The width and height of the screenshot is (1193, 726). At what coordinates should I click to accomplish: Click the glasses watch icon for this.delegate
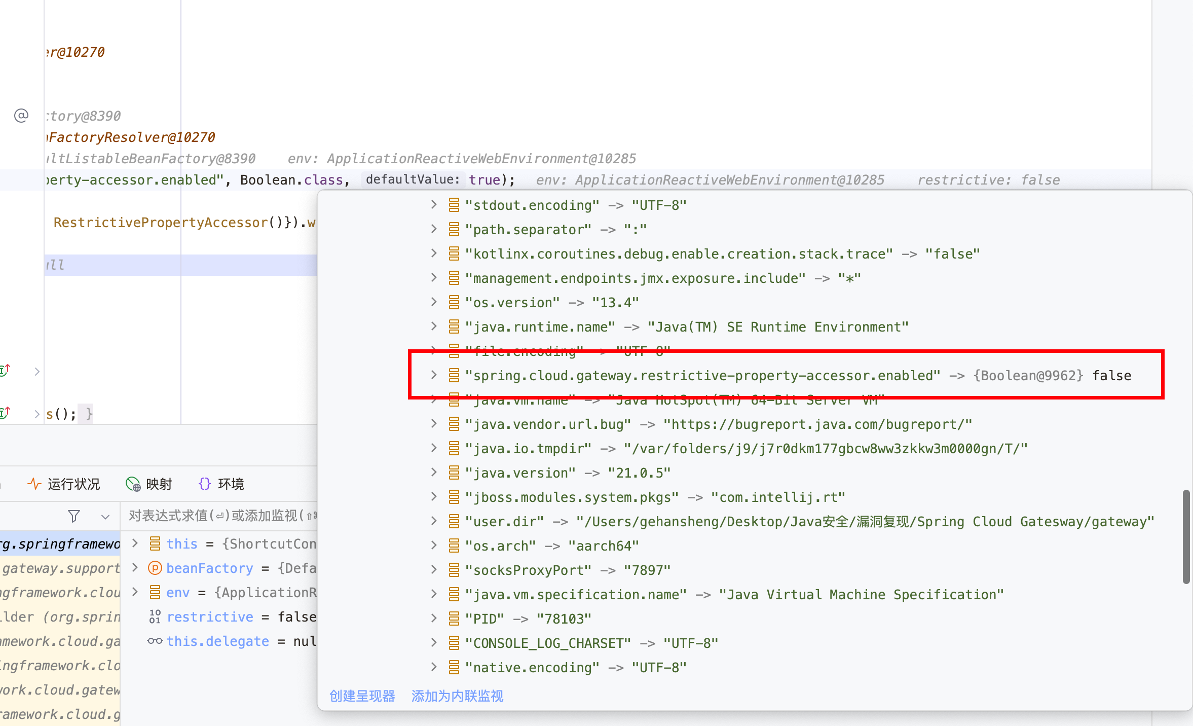(155, 641)
